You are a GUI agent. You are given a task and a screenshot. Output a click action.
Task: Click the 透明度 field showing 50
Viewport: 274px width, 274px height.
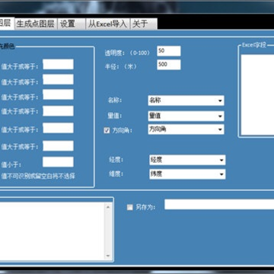click(x=169, y=51)
